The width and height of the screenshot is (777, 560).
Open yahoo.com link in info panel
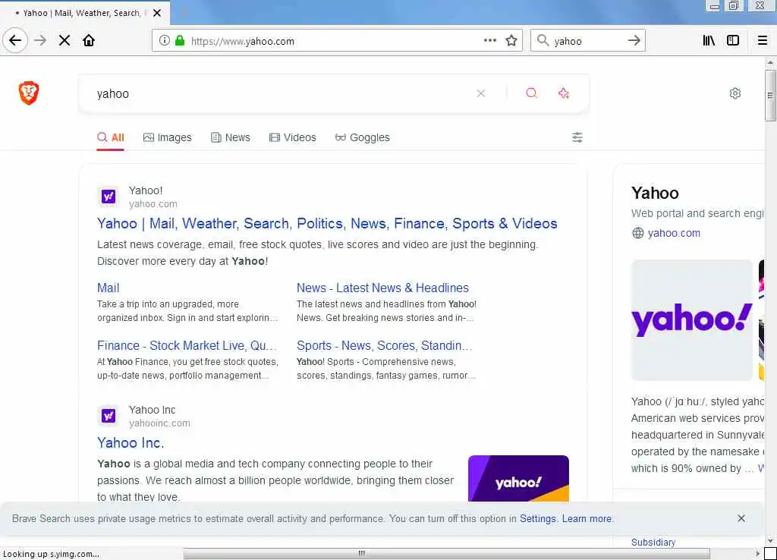coord(674,233)
